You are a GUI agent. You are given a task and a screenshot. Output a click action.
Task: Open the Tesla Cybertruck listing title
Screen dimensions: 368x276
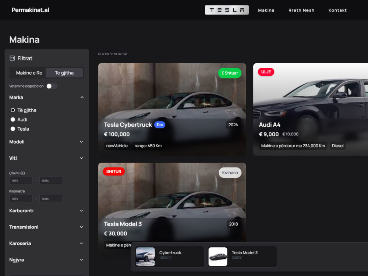[x=128, y=125]
